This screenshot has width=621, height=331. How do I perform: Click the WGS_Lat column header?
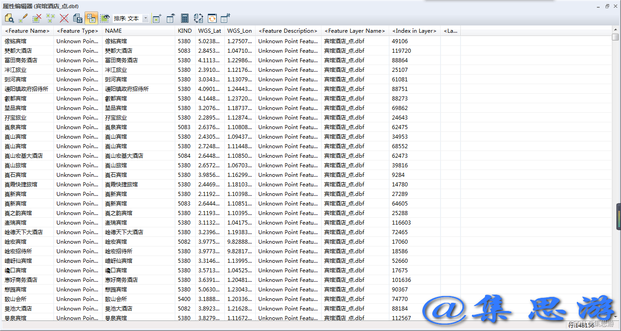(x=210, y=31)
